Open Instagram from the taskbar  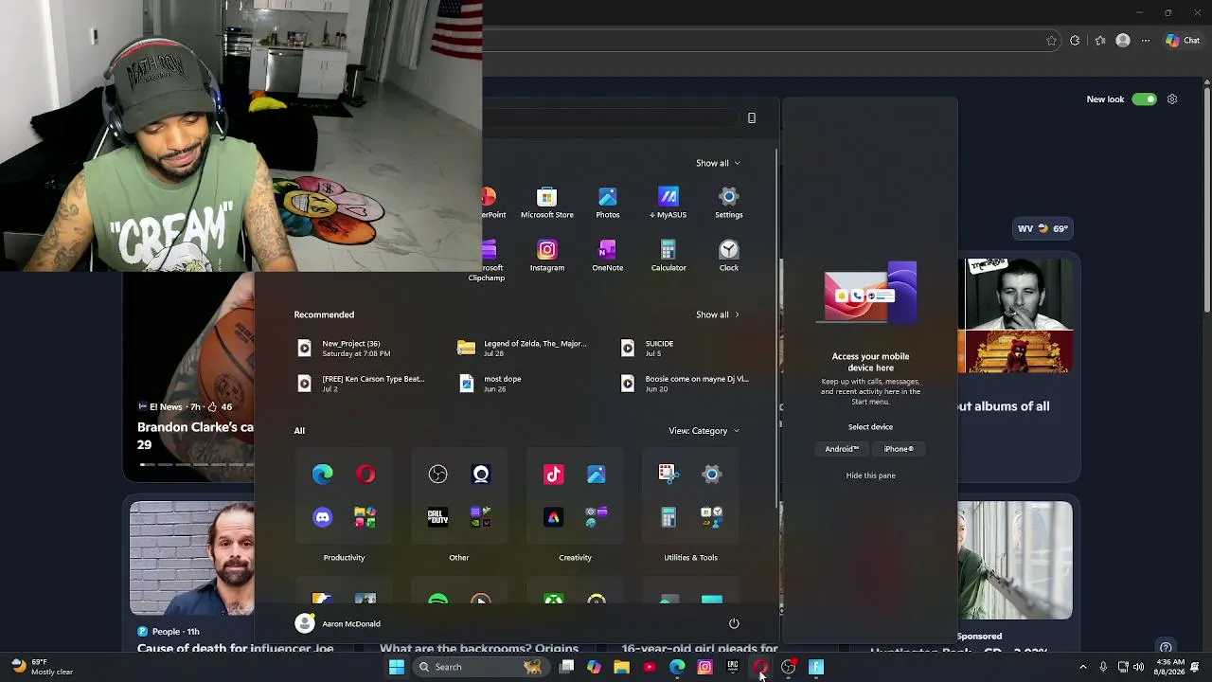[x=704, y=667]
